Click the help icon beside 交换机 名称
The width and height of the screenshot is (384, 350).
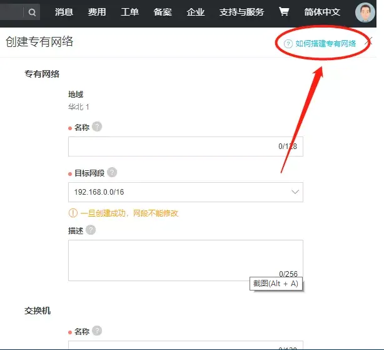point(97,331)
